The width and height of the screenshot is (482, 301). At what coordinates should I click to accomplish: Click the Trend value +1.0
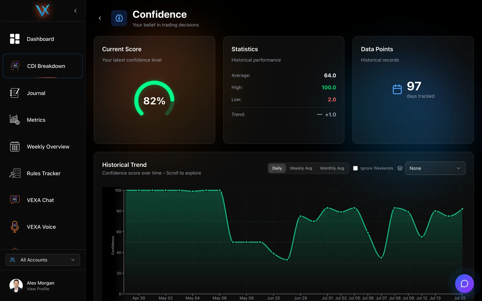330,115
